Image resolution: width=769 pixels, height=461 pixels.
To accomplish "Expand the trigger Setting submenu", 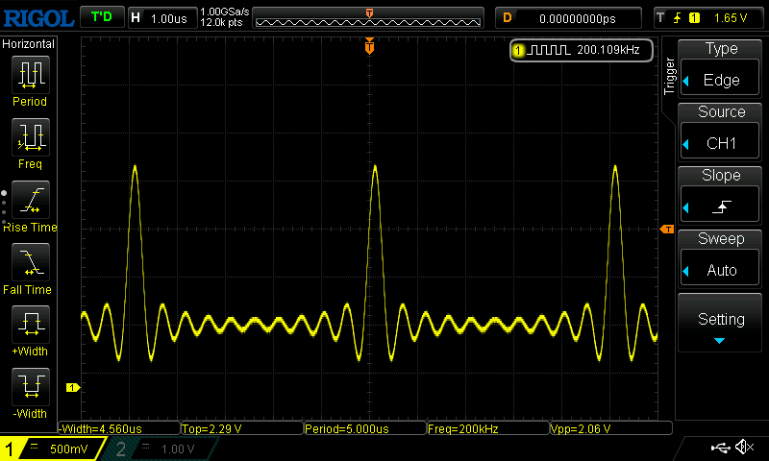I will (x=720, y=324).
